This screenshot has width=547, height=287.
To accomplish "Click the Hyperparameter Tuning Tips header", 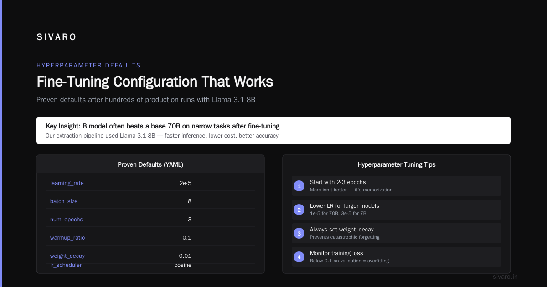I will coord(397,164).
